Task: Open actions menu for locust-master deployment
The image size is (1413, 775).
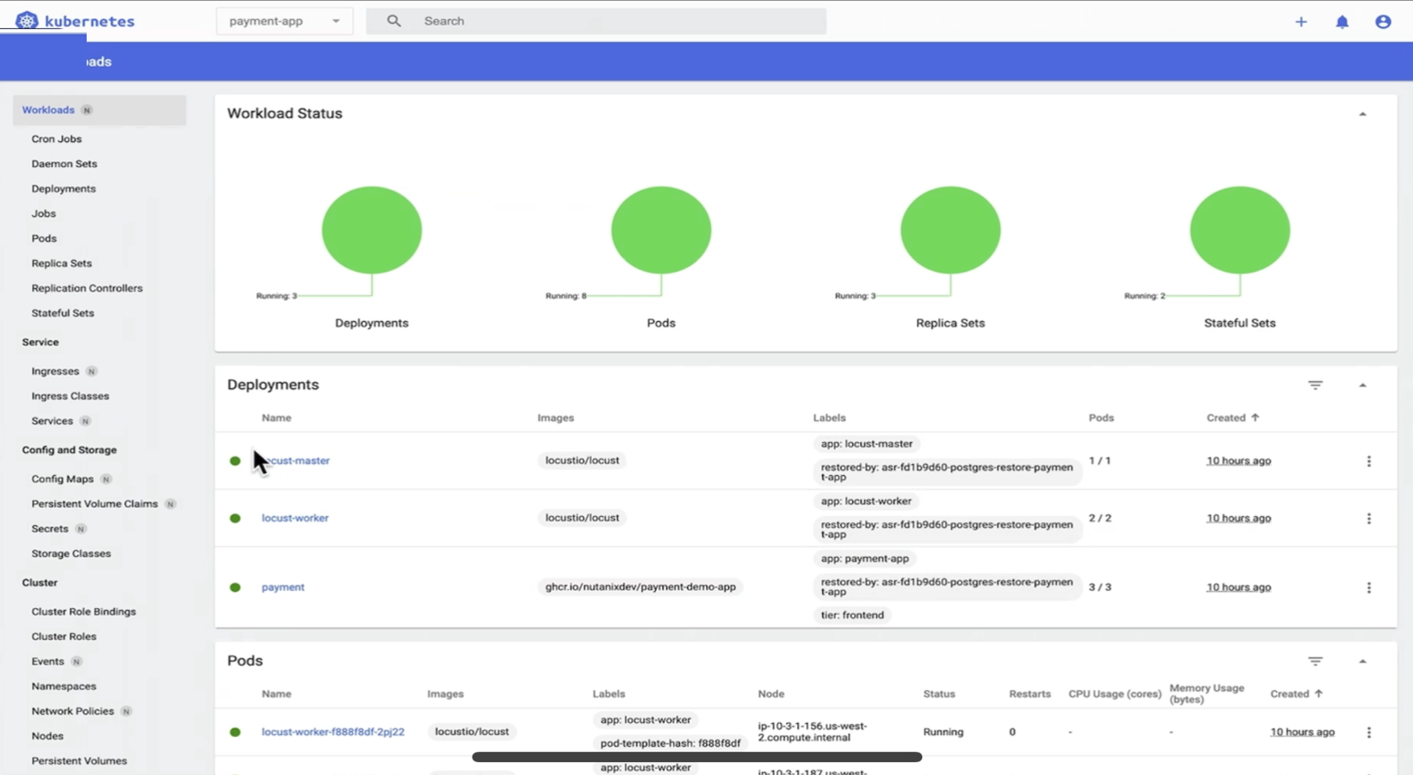Action: (1368, 461)
